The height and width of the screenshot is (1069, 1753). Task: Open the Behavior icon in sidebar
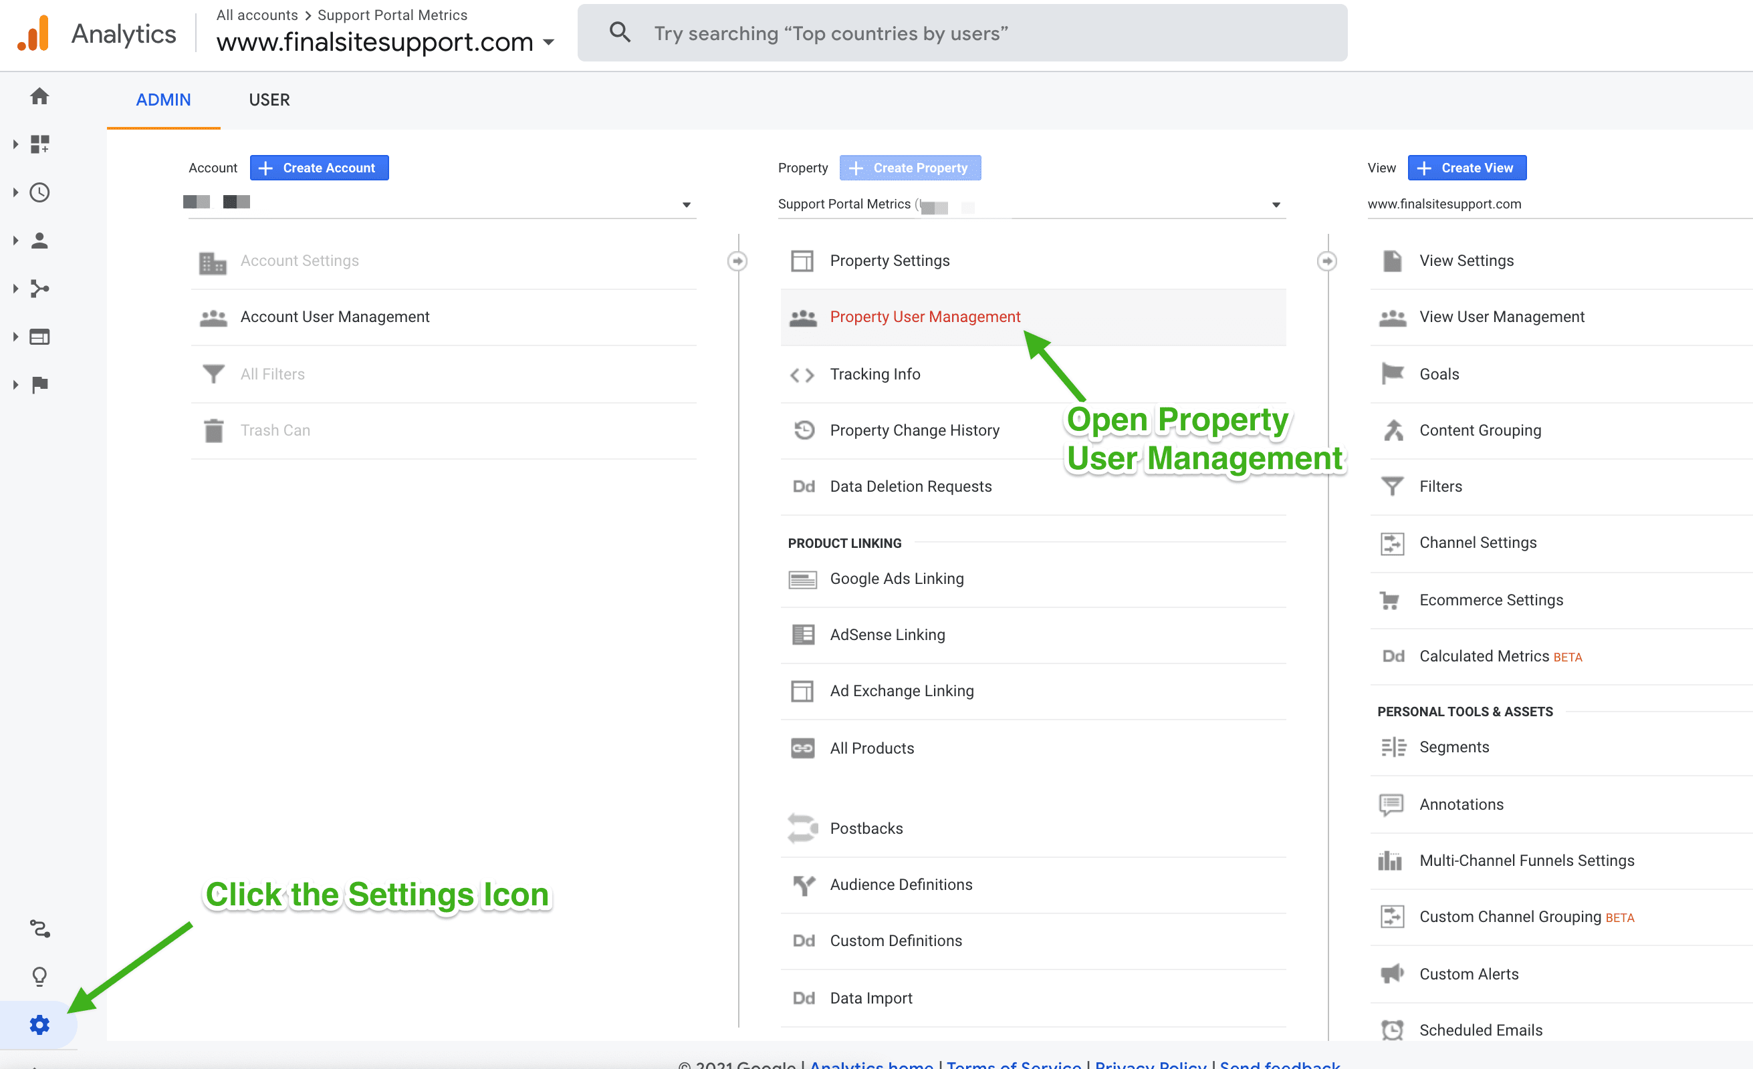click(x=39, y=337)
